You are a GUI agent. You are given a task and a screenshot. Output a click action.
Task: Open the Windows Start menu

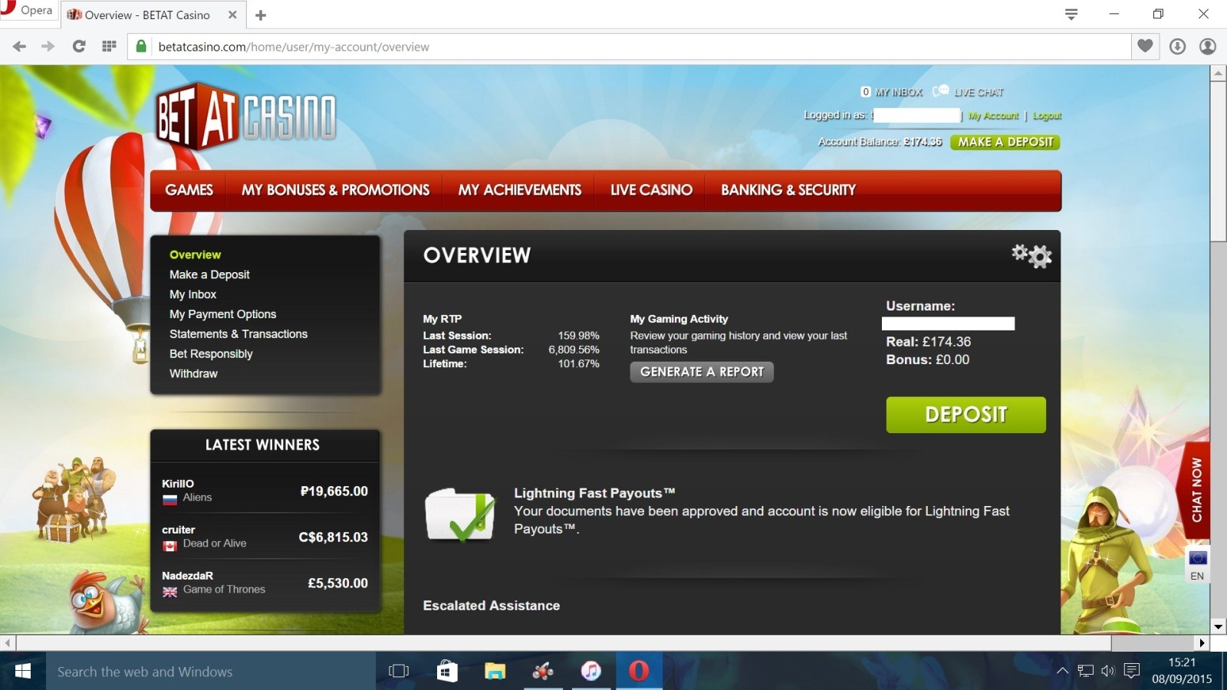coord(23,672)
